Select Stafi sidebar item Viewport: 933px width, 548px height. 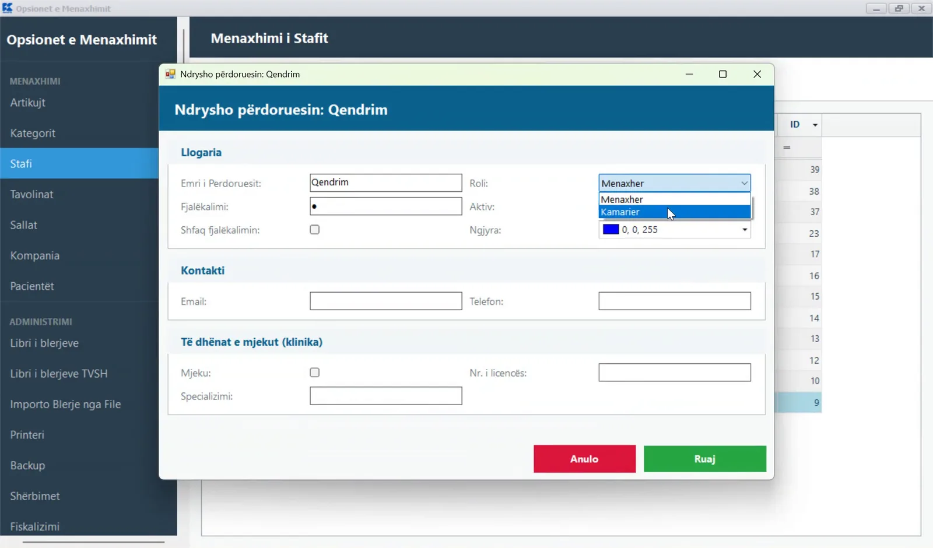tap(79, 164)
